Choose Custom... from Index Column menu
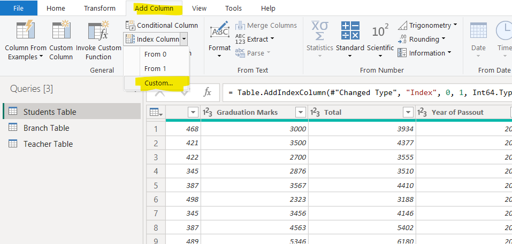The image size is (512, 244). pyautogui.click(x=158, y=83)
